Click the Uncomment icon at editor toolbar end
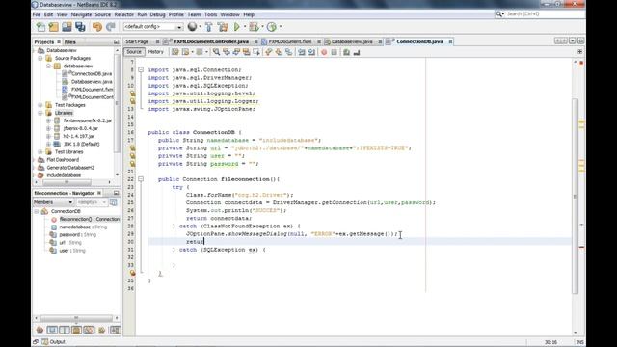The width and height of the screenshot is (617, 347). click(357, 52)
